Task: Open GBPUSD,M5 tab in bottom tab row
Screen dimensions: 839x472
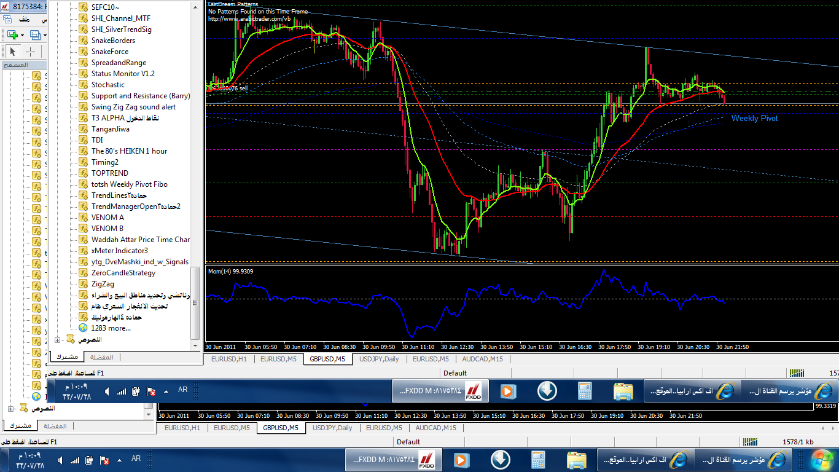Action: tap(280, 428)
